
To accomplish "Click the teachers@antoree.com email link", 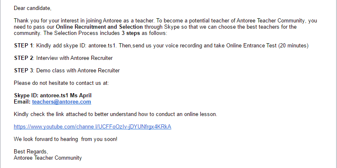I will (62, 101).
